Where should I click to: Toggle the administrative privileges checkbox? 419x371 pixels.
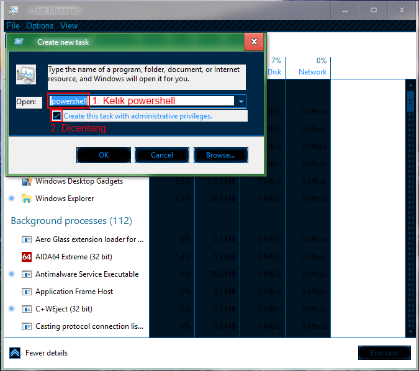tap(56, 116)
